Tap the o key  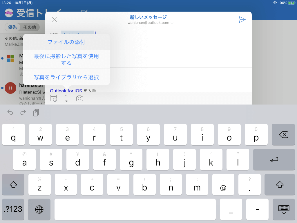point(229,135)
